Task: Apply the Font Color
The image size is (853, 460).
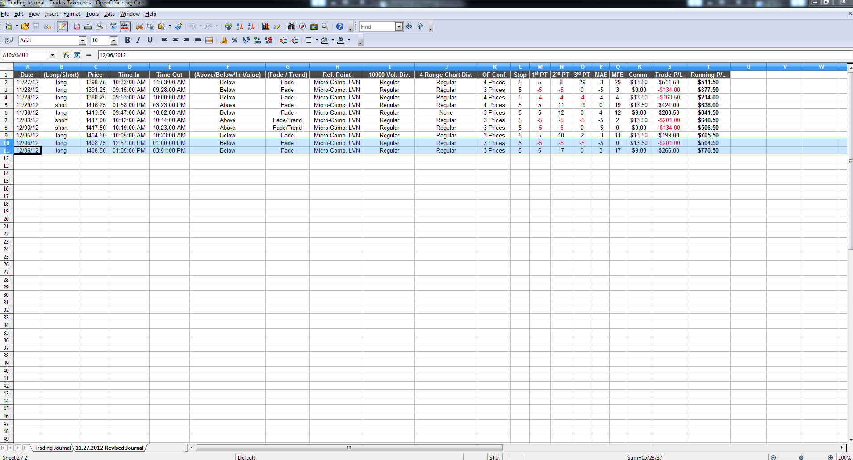Action: [x=341, y=41]
